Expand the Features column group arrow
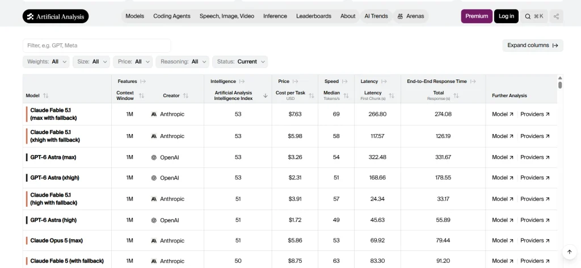 (143, 81)
